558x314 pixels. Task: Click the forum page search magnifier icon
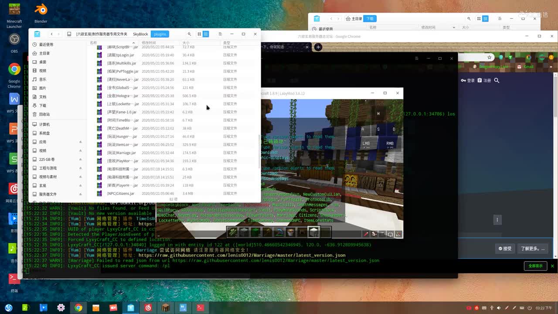(x=497, y=80)
